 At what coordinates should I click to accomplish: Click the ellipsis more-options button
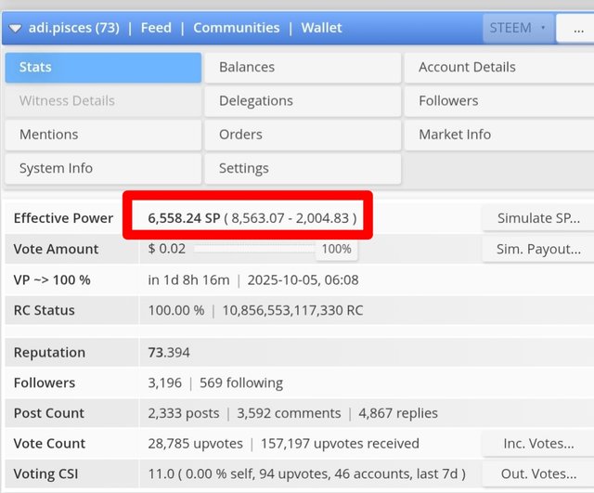(575, 28)
